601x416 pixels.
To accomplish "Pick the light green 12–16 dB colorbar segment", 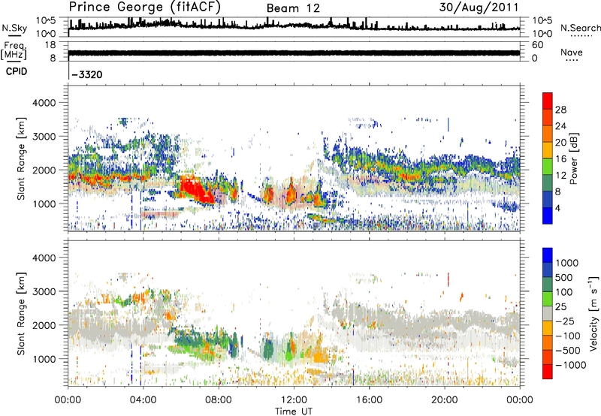I will tap(548, 167).
